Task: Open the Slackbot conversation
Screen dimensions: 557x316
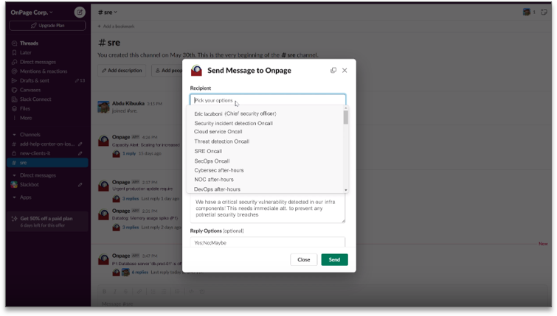Action: point(30,185)
